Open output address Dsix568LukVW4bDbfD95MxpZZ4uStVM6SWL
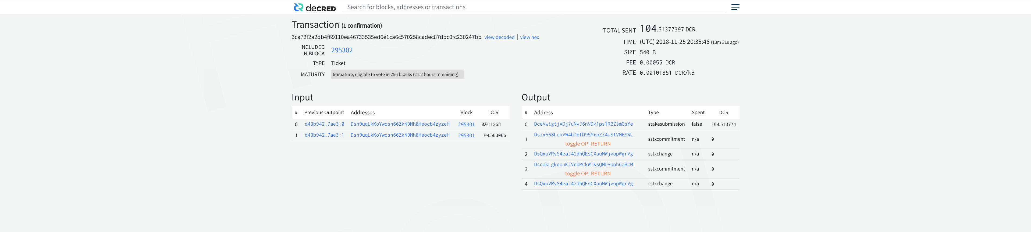The image size is (1031, 232). pos(583,135)
